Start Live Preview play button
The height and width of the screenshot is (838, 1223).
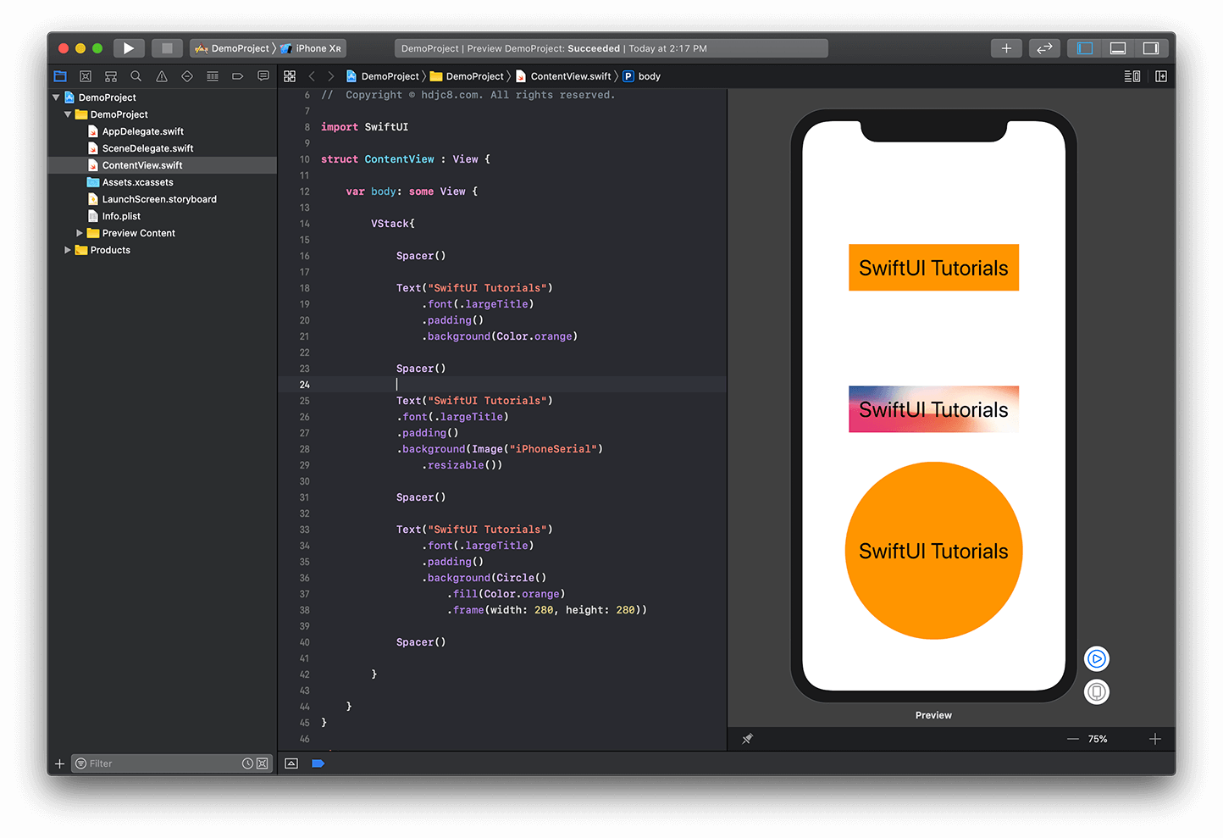pyautogui.click(x=1096, y=658)
